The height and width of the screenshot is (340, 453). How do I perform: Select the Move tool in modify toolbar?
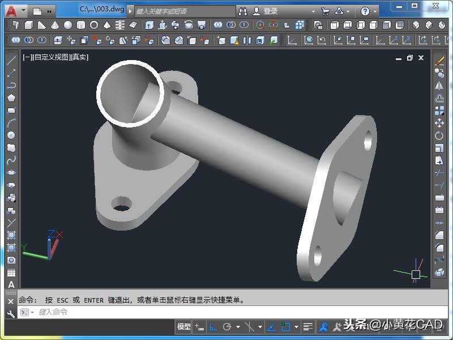[439, 123]
